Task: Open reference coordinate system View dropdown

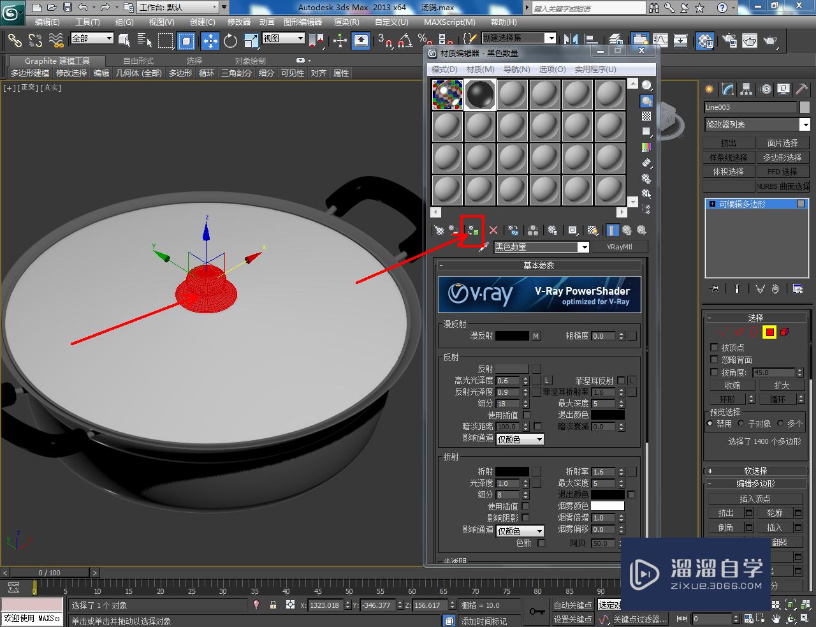Action: (x=283, y=38)
